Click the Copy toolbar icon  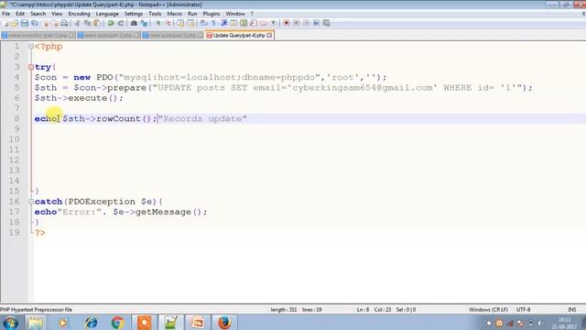[x=88, y=23]
